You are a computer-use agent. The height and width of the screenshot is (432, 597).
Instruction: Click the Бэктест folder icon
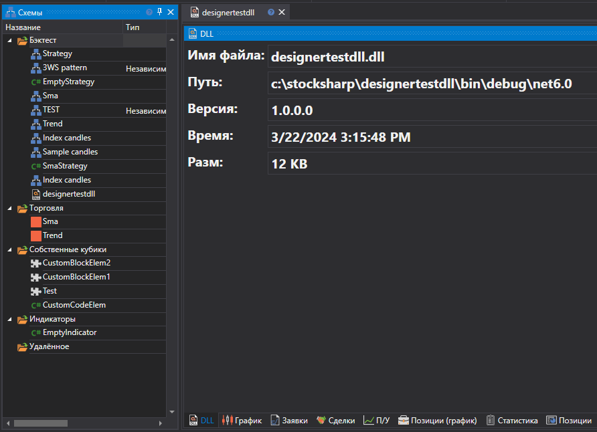[x=23, y=40]
